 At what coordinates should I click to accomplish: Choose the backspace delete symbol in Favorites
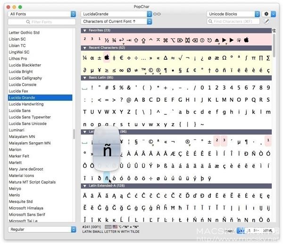(195, 40)
